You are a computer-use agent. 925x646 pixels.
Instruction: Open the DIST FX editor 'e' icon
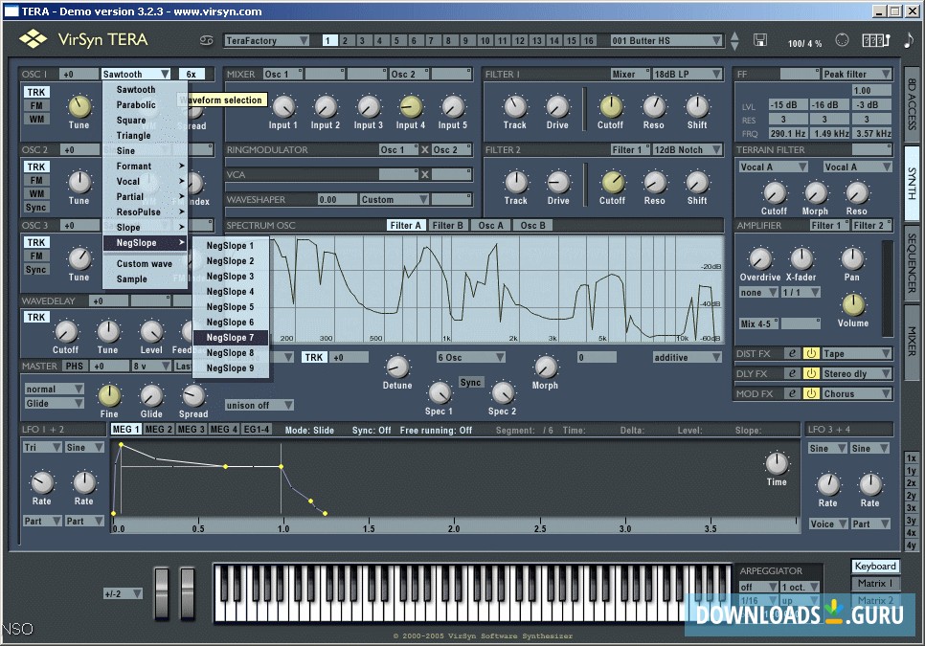(792, 354)
